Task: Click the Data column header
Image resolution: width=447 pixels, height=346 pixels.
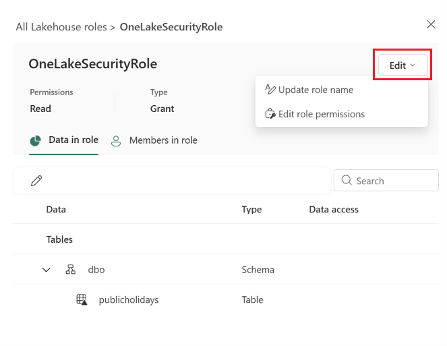Action: pos(56,210)
